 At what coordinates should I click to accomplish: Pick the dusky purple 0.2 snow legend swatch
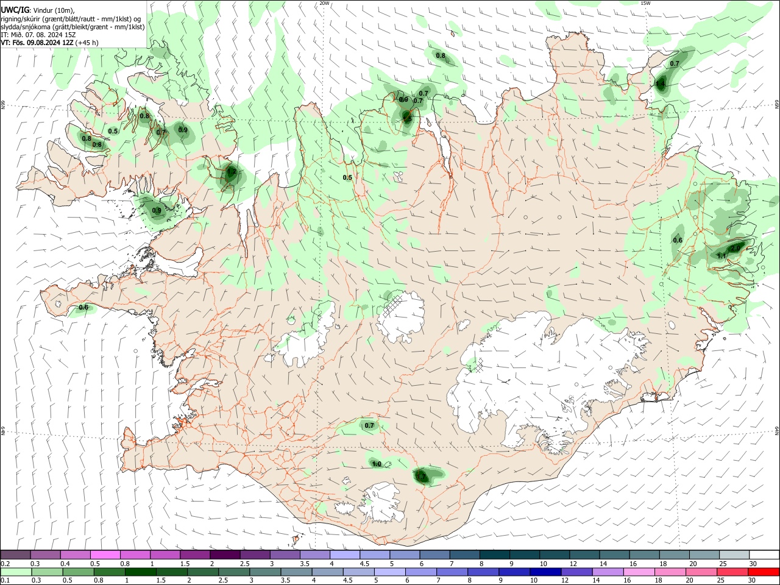(15, 555)
